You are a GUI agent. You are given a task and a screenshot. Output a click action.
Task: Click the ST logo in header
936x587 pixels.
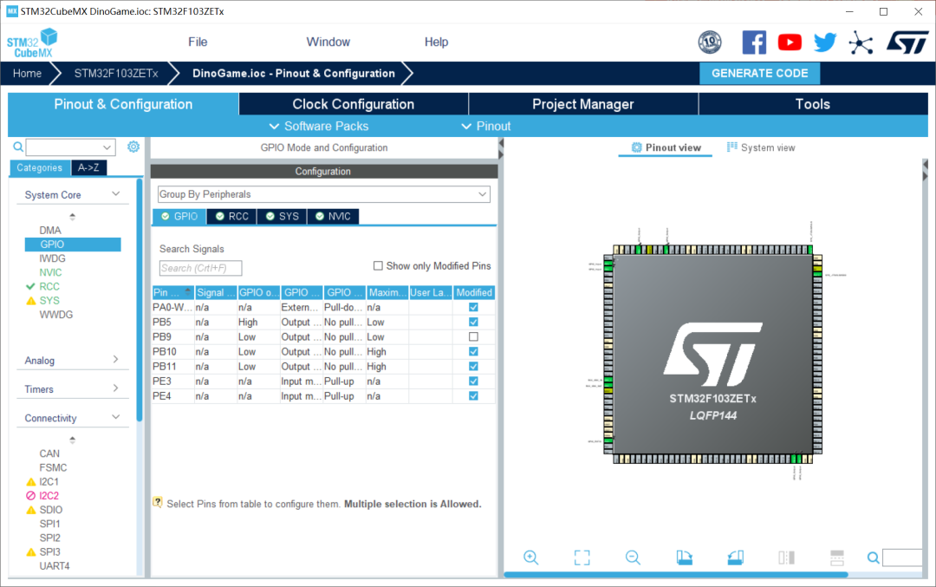point(907,42)
